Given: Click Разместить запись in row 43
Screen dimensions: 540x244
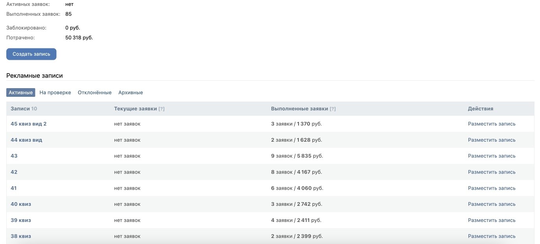Looking at the screenshot, I should pyautogui.click(x=492, y=156).
